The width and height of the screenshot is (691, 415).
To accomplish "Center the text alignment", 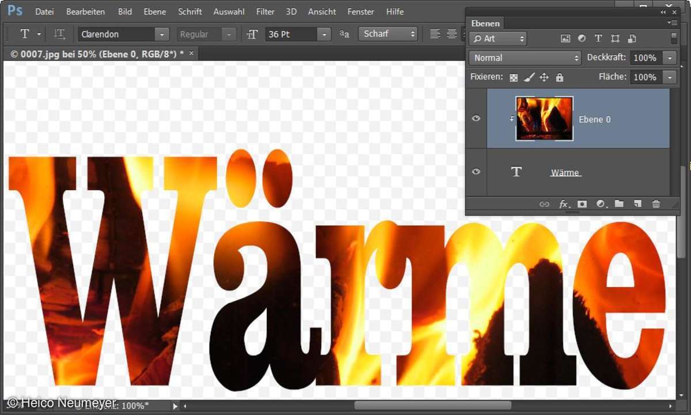I will pos(452,34).
